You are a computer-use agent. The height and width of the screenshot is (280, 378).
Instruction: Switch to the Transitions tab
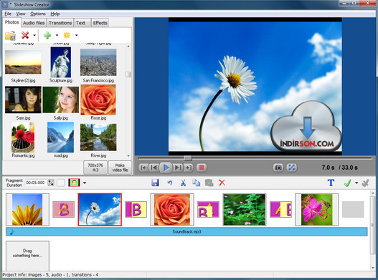[x=60, y=23]
